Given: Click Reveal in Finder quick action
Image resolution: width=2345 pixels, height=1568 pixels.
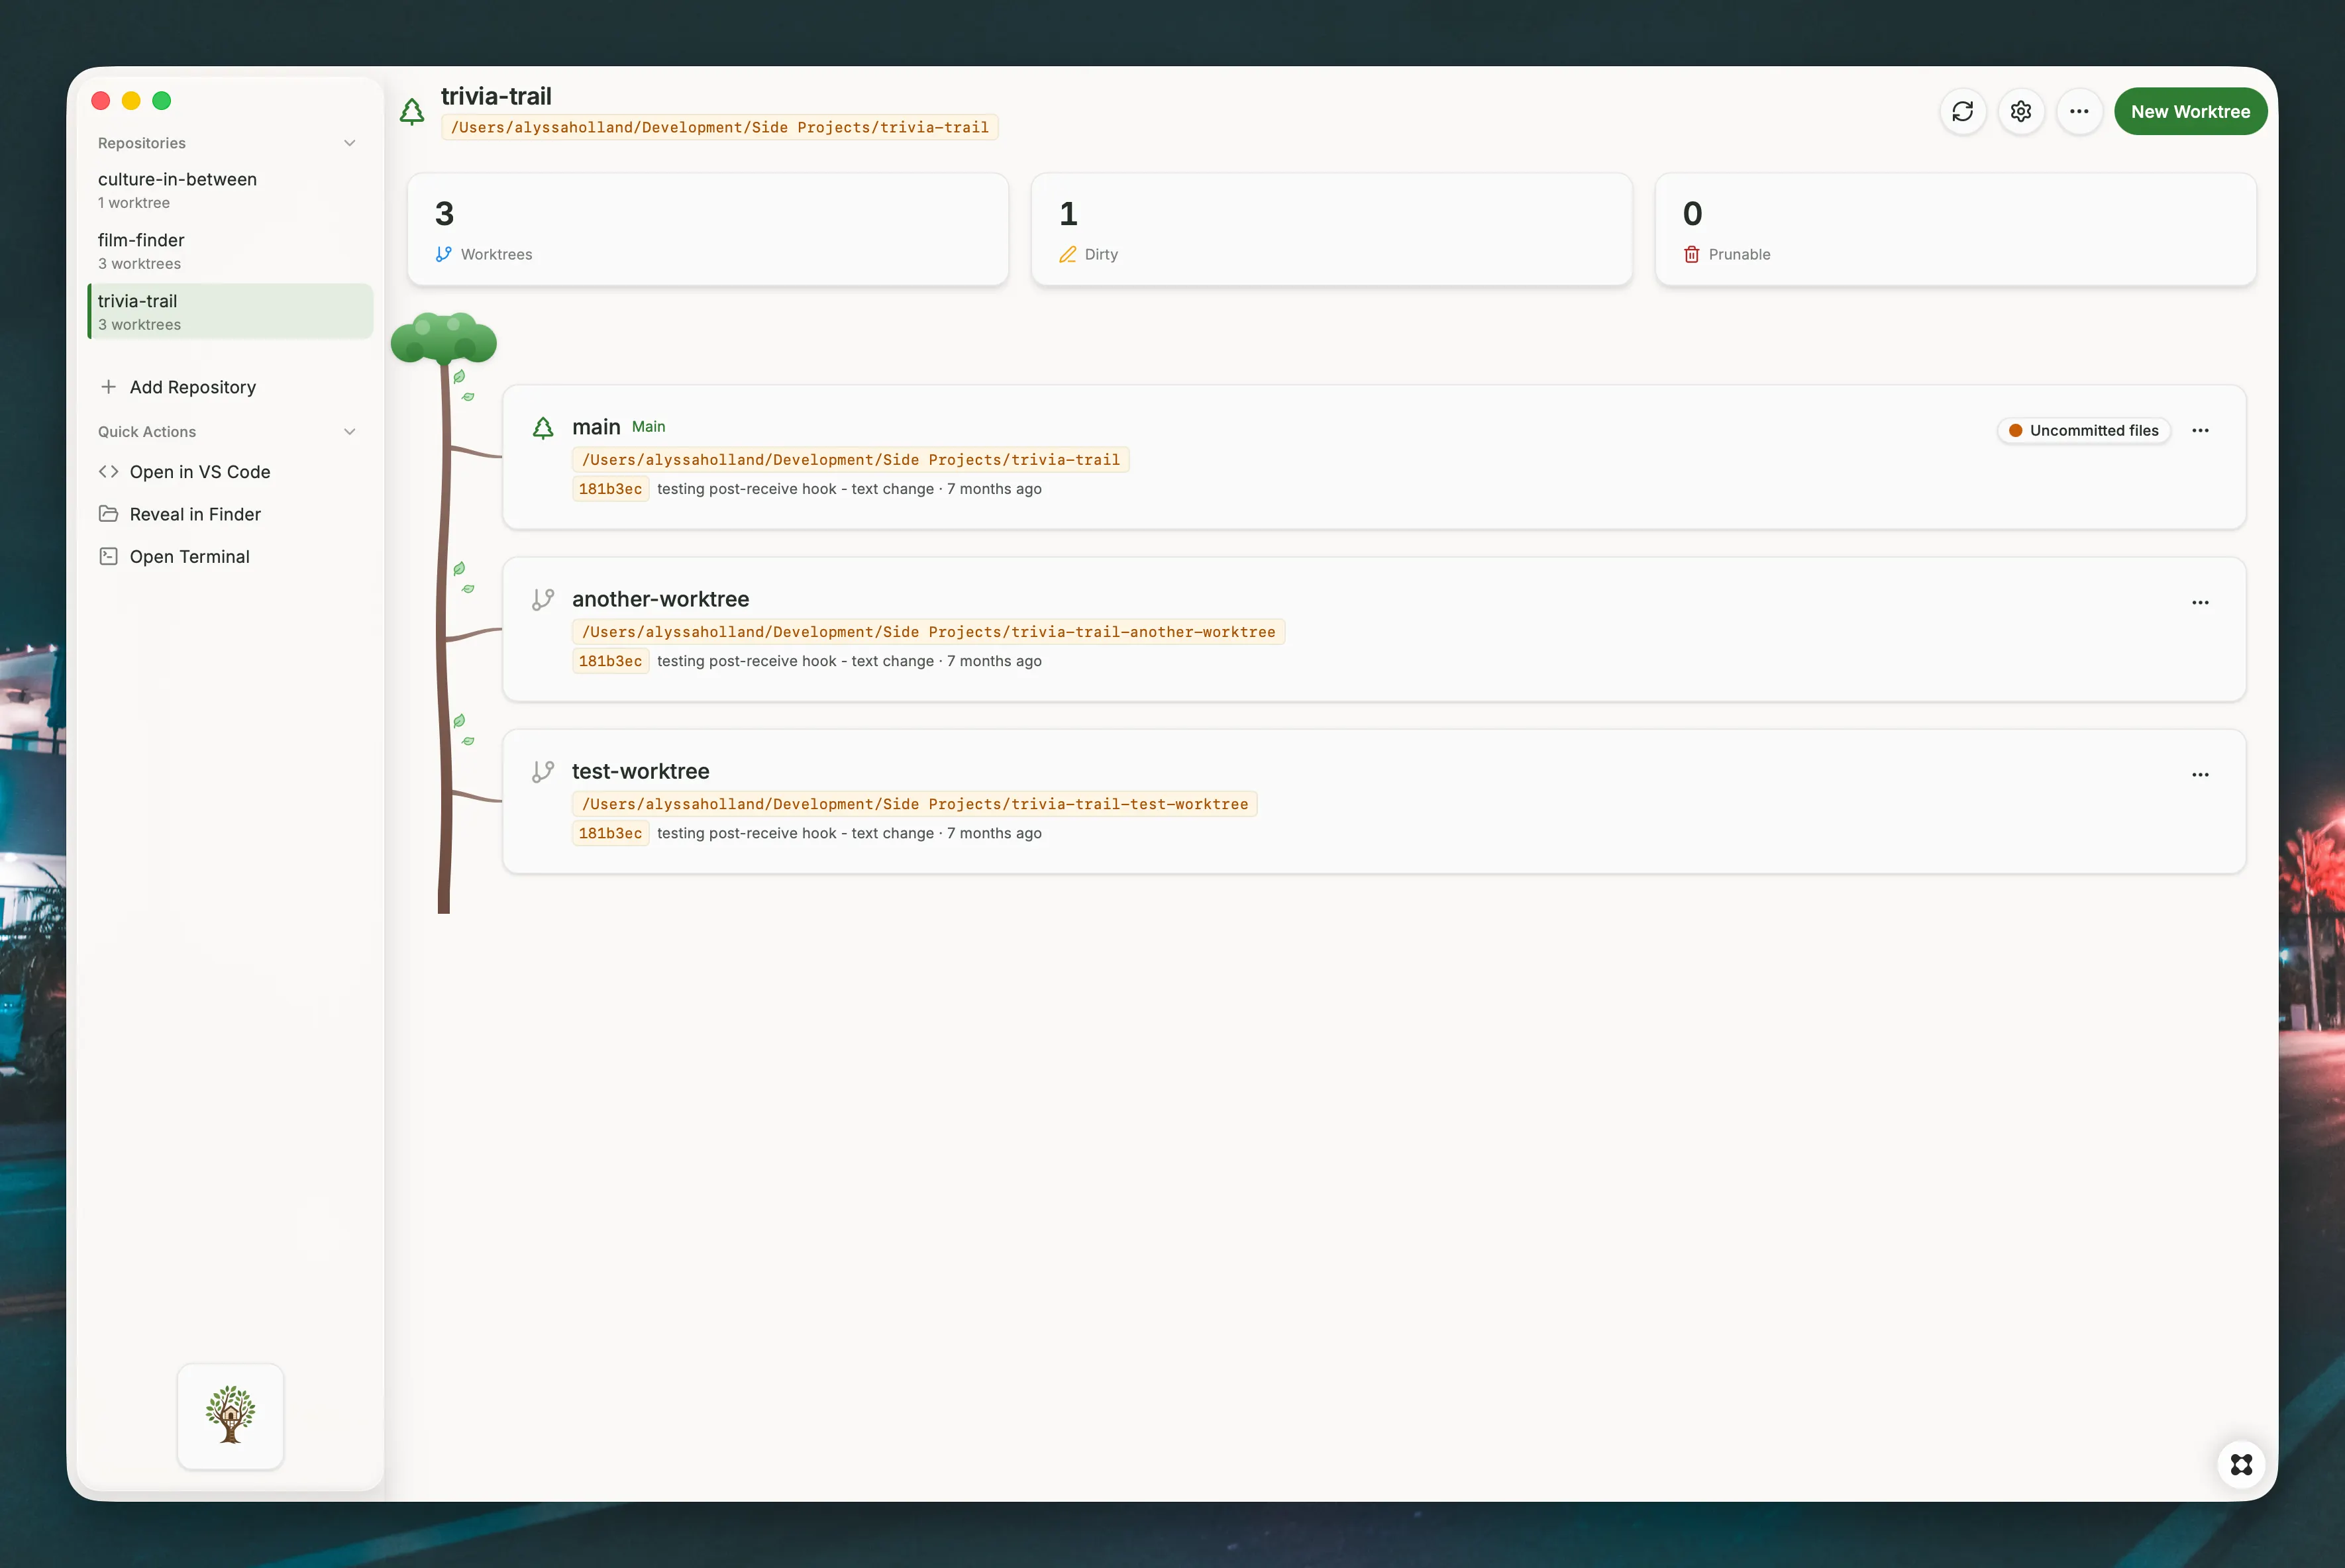Looking at the screenshot, I should [230, 514].
